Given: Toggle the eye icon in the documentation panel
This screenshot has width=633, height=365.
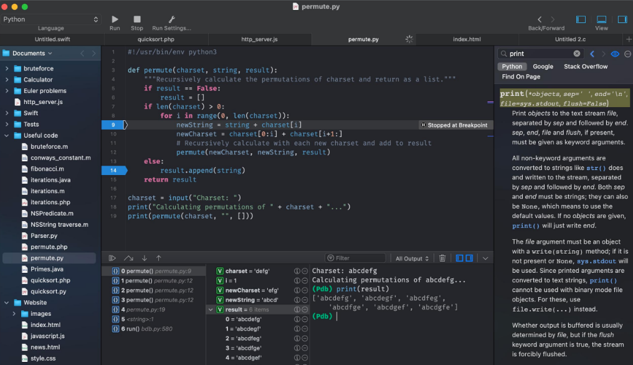Looking at the screenshot, I should pyautogui.click(x=615, y=54).
